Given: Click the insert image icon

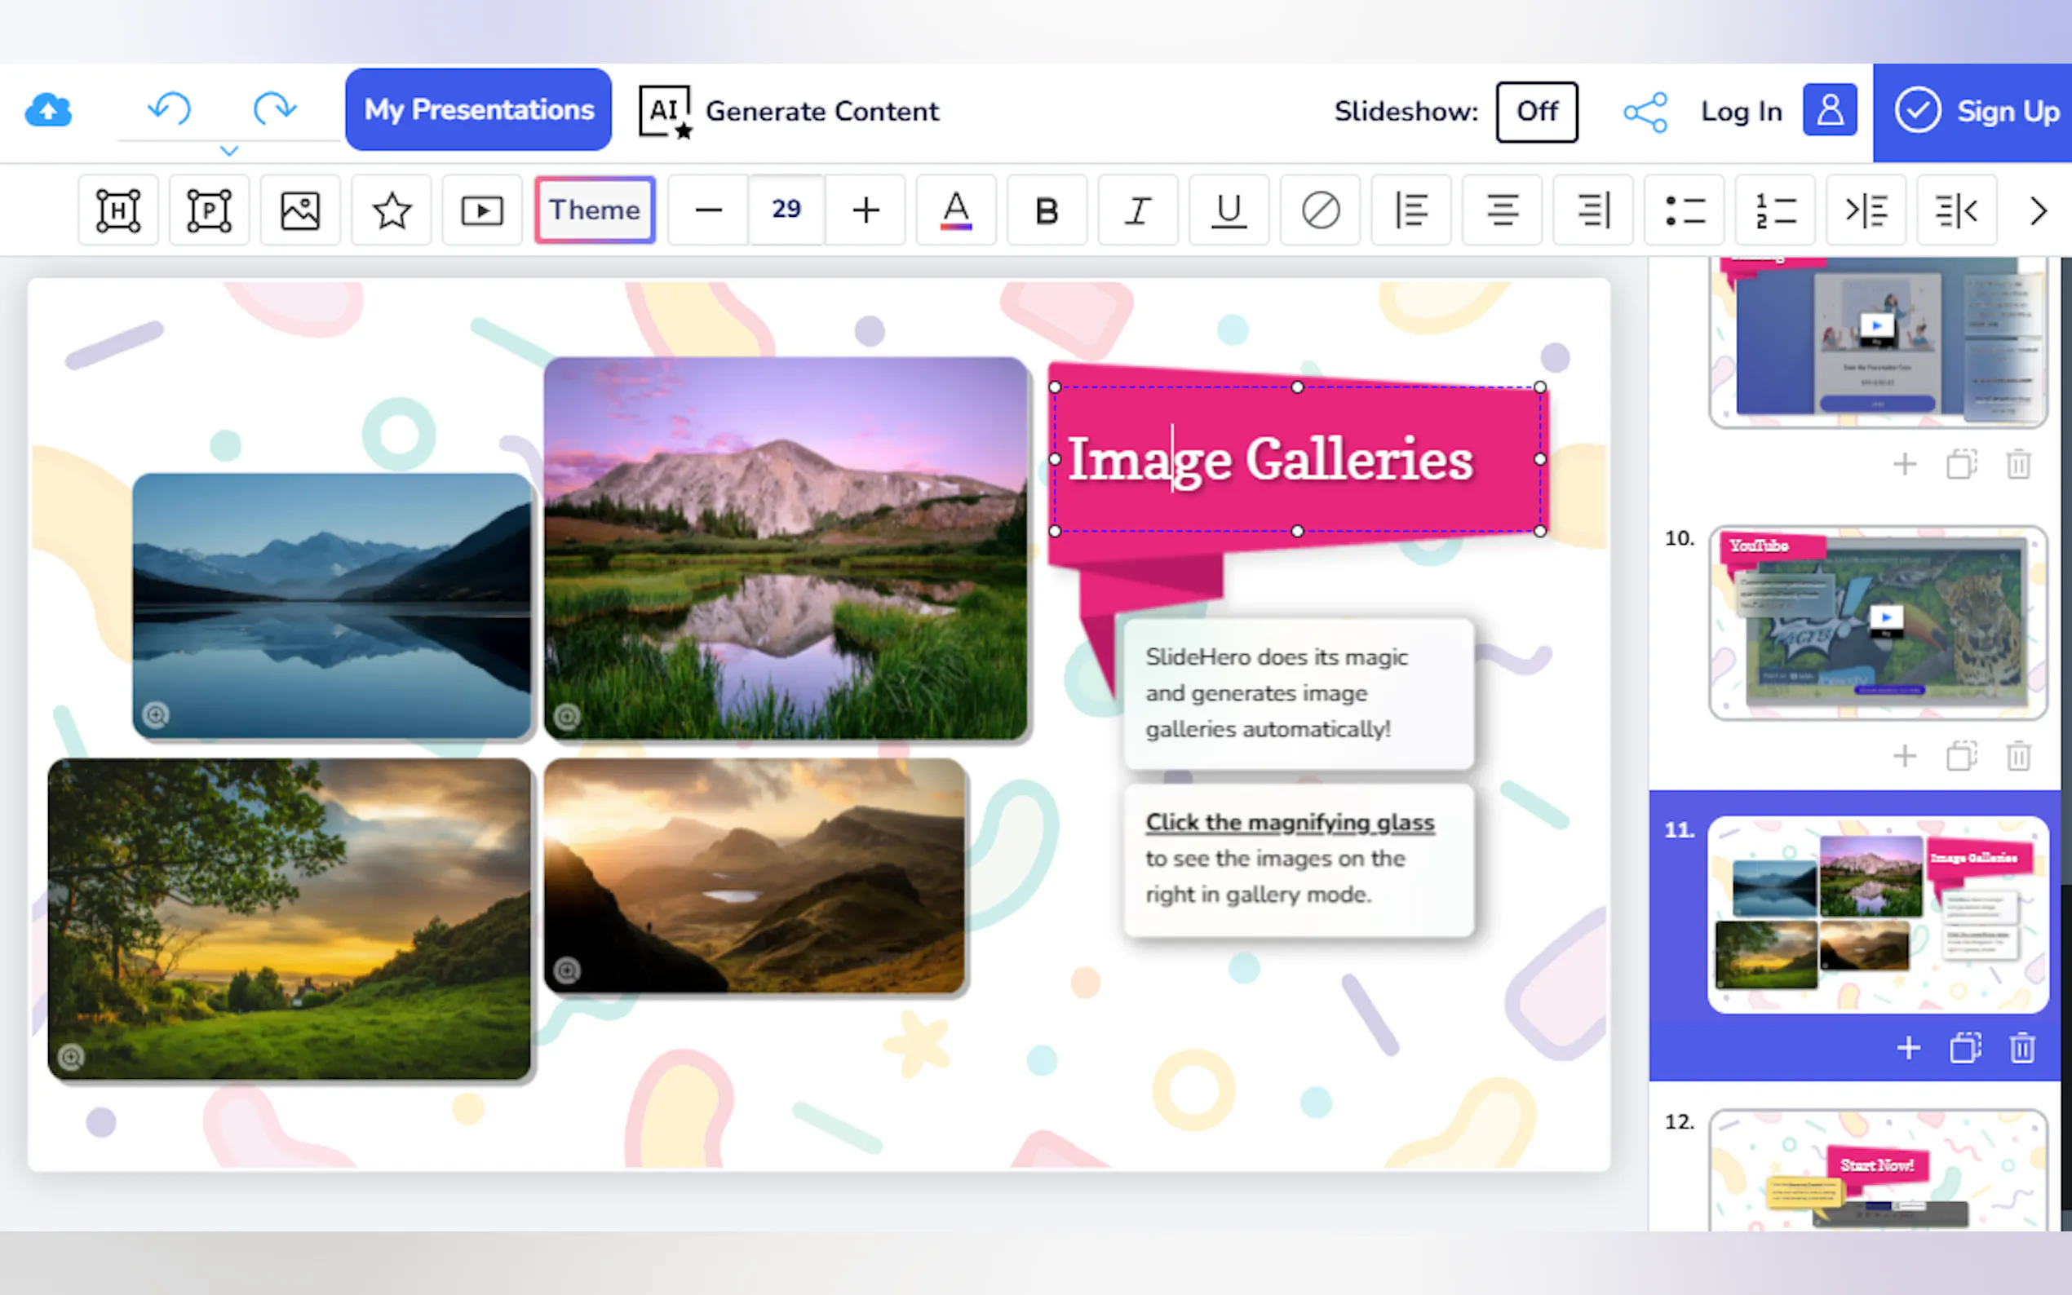Looking at the screenshot, I should 300,210.
